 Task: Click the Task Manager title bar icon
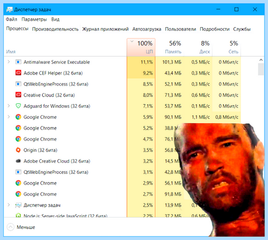(x=9, y=9)
